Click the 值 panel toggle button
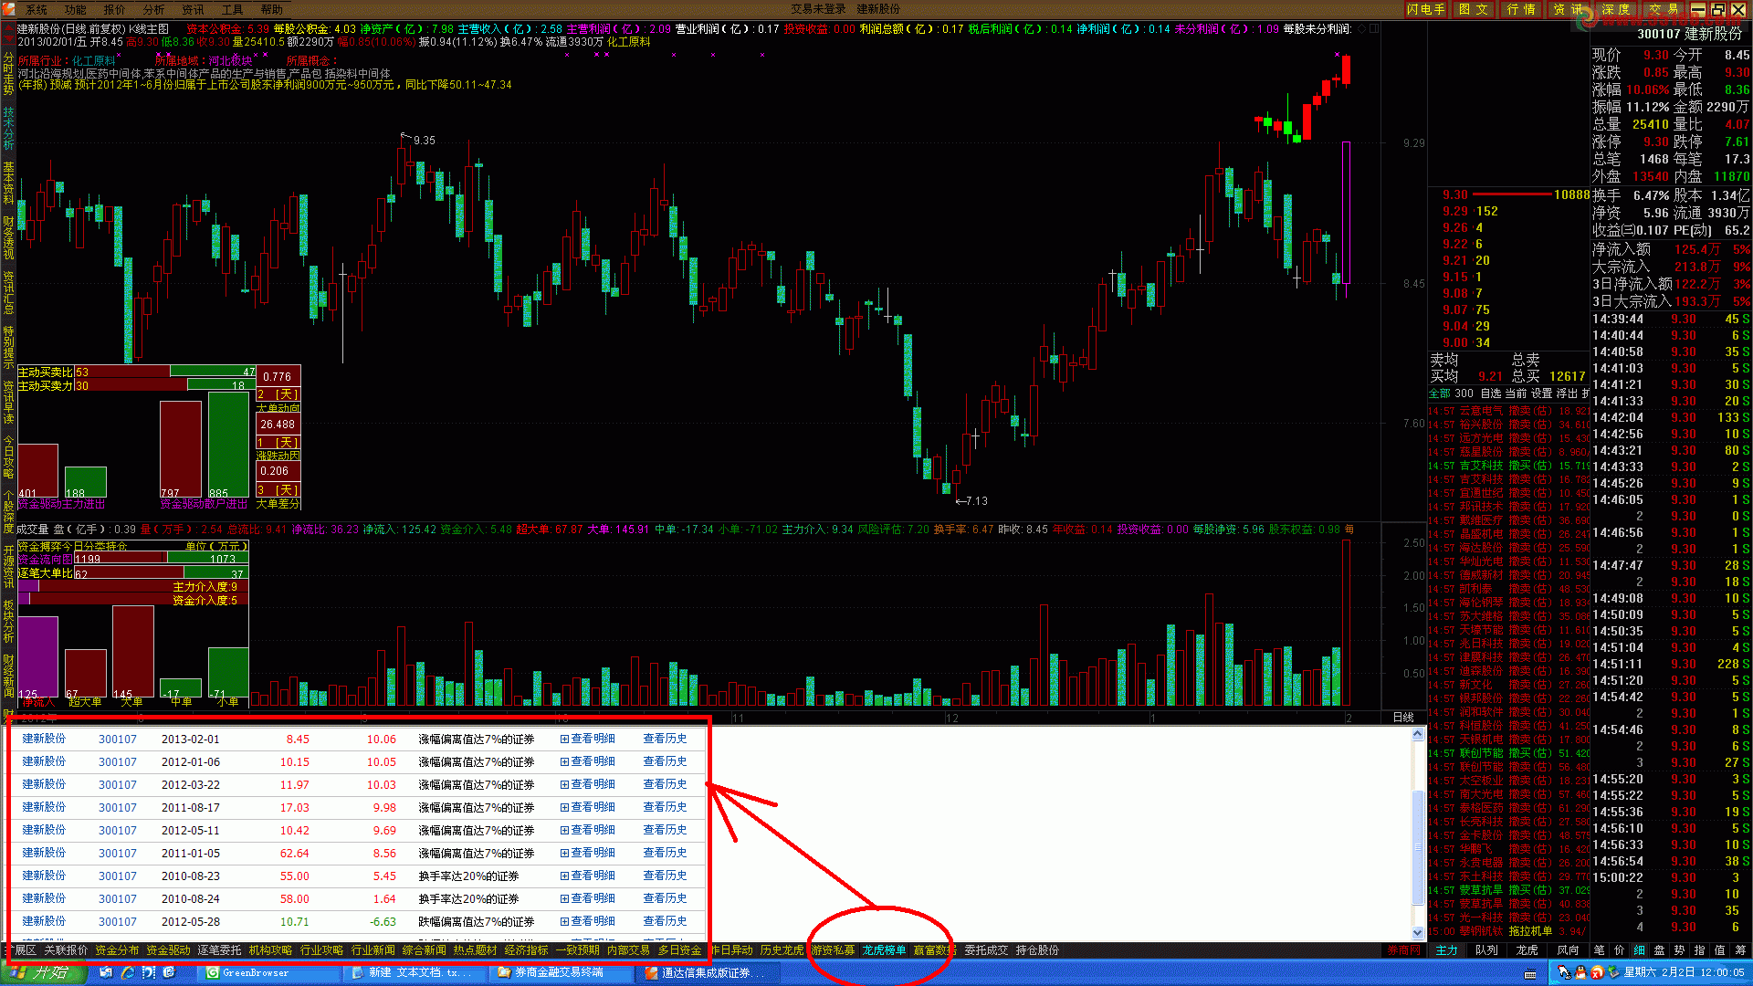This screenshot has height=986, width=1753. pyautogui.click(x=1720, y=950)
